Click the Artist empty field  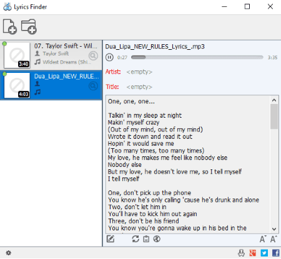click(x=139, y=72)
